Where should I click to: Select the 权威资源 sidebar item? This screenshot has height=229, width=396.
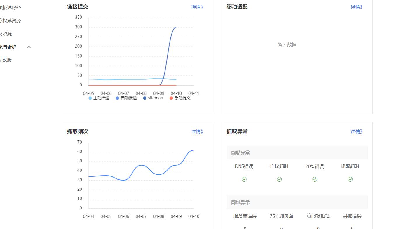point(10,20)
